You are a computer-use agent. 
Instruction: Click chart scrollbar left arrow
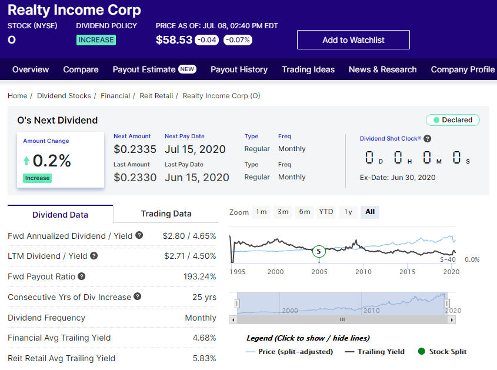pyautogui.click(x=234, y=319)
